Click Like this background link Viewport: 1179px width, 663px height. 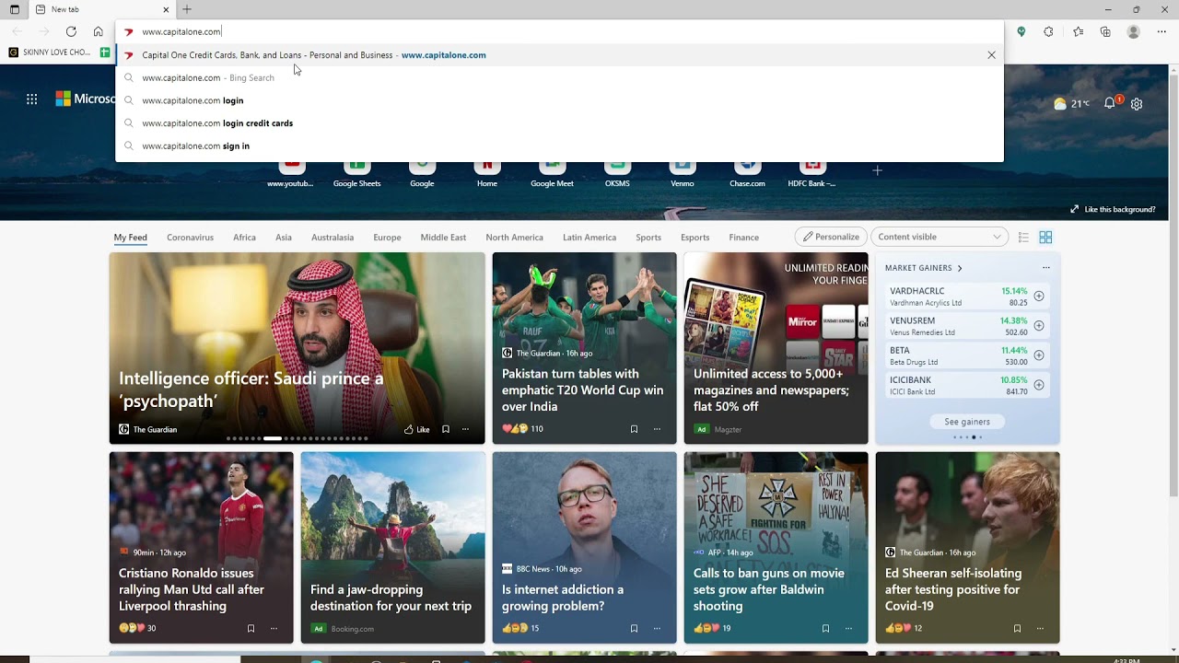(x=1113, y=209)
